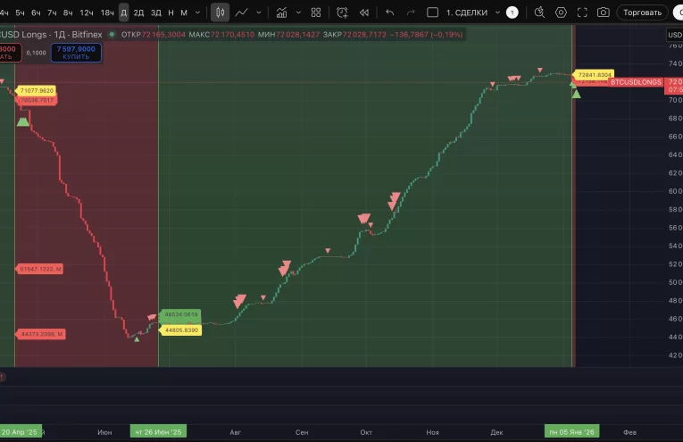Click the USD Longs 1Д Bitfinex symbol title

[51, 35]
